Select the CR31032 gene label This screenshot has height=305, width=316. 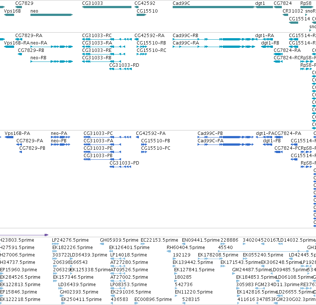pyautogui.click(x=293, y=11)
